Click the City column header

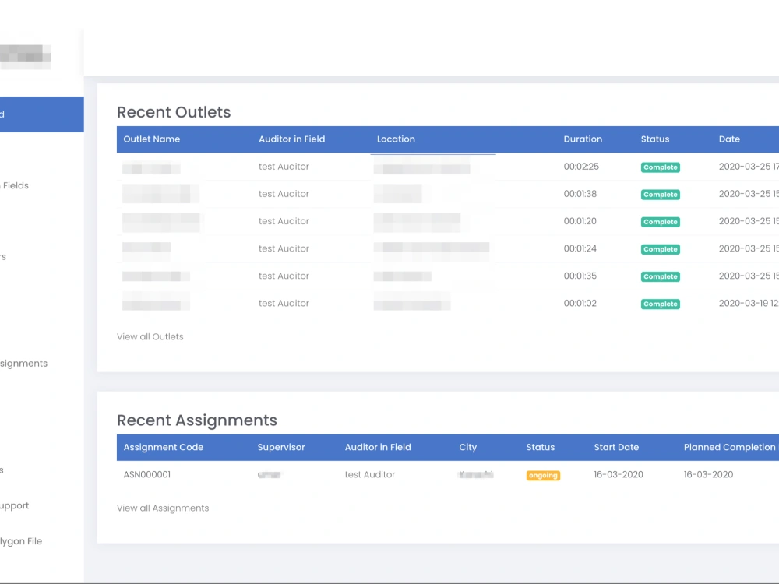[x=467, y=447]
